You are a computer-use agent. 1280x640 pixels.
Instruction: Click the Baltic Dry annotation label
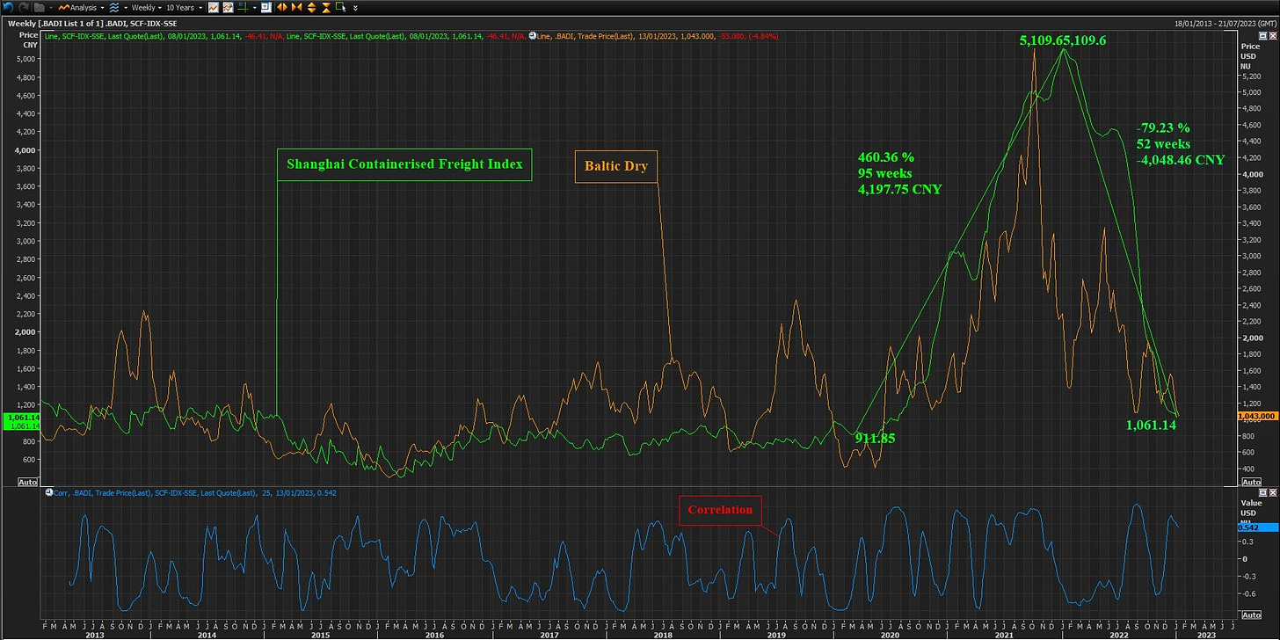point(616,165)
